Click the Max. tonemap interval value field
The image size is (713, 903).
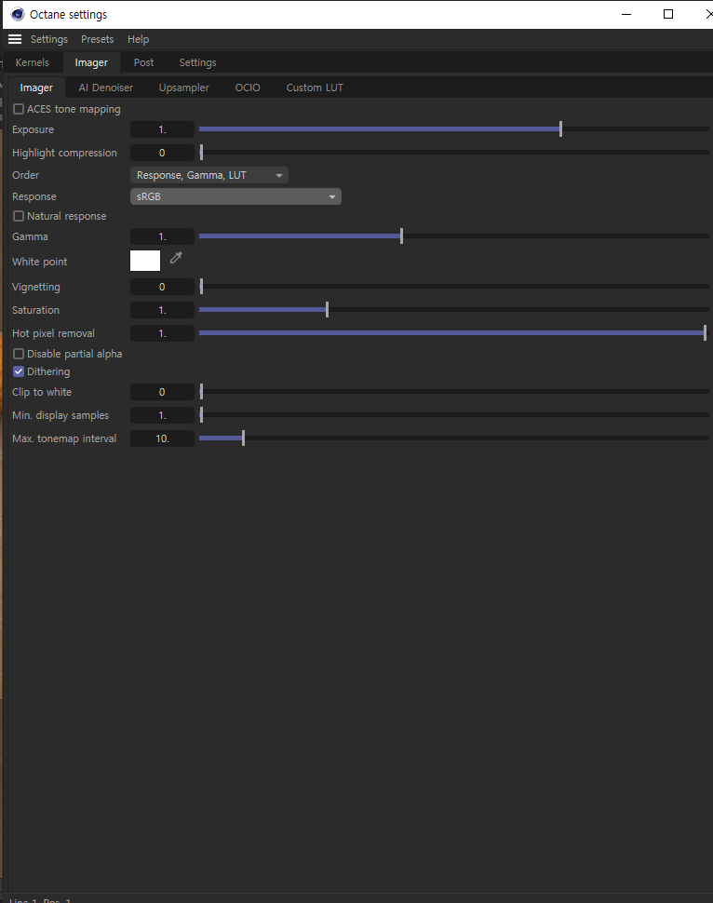162,438
